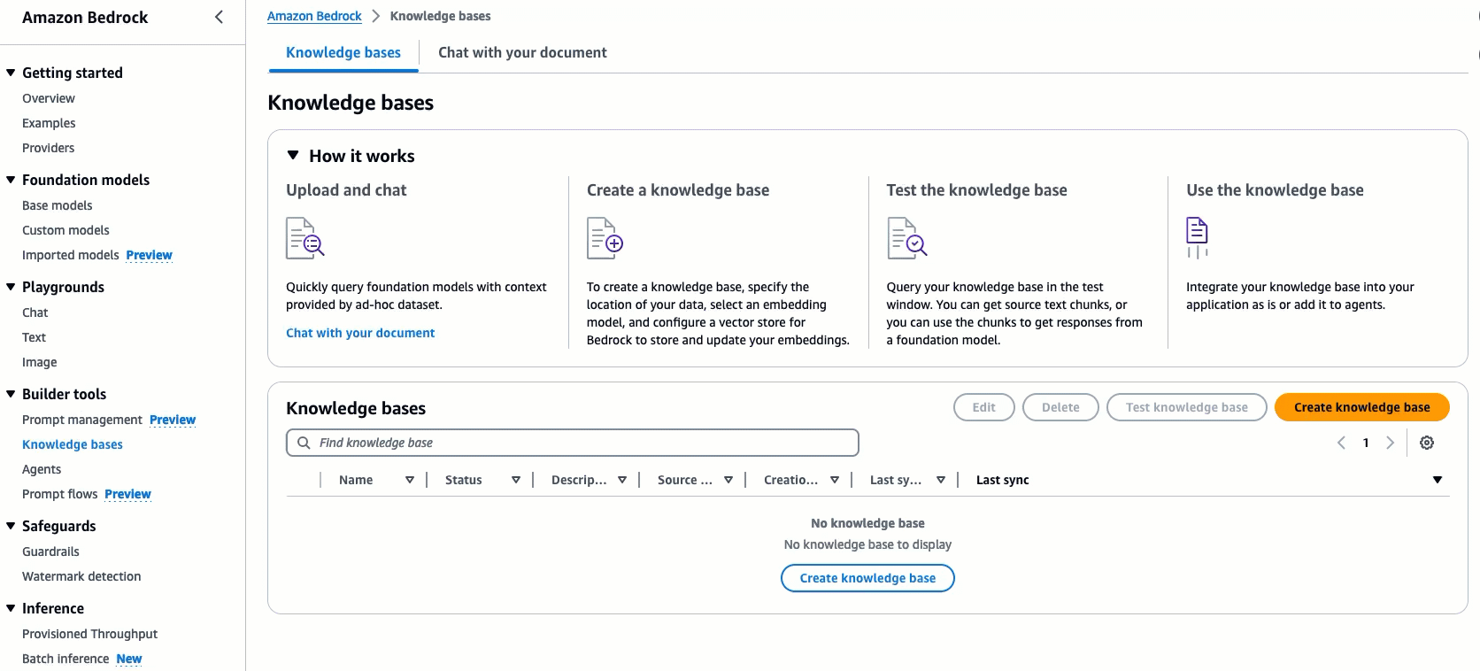Click the Test knowledge base button
The width and height of the screenshot is (1480, 671).
click(1187, 407)
